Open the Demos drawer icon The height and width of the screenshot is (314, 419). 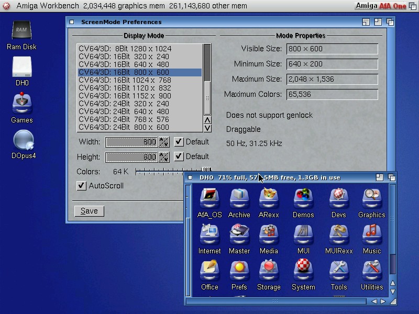click(x=303, y=199)
